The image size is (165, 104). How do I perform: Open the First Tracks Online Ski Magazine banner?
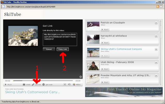[124, 92]
